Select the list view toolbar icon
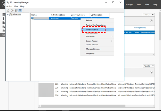Viewport: 161px width, 111px height. [x=16, y=10]
